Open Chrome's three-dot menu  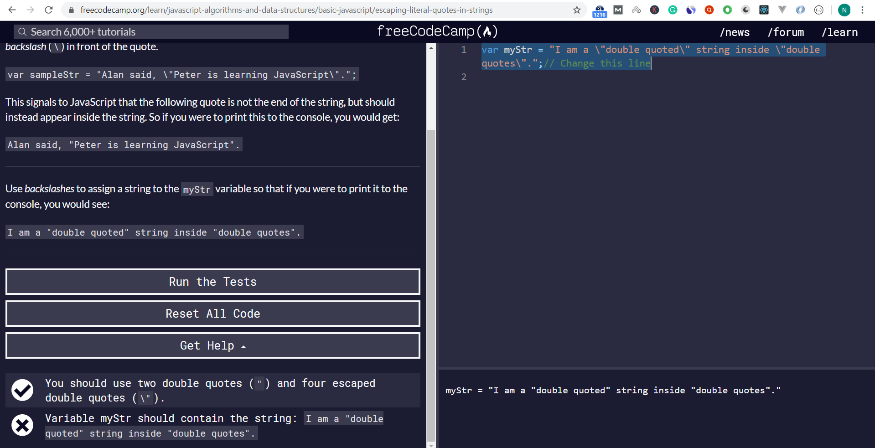[x=862, y=10]
